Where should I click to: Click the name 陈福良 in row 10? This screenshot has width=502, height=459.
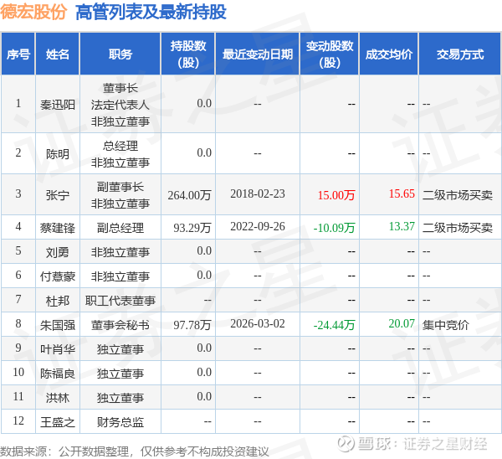tap(58, 374)
